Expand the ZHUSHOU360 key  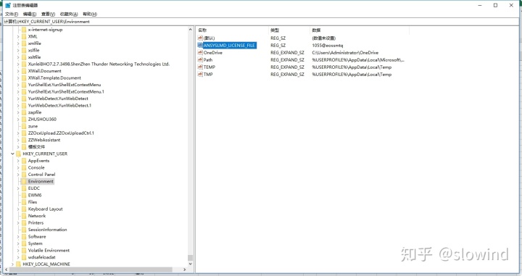(x=18, y=119)
